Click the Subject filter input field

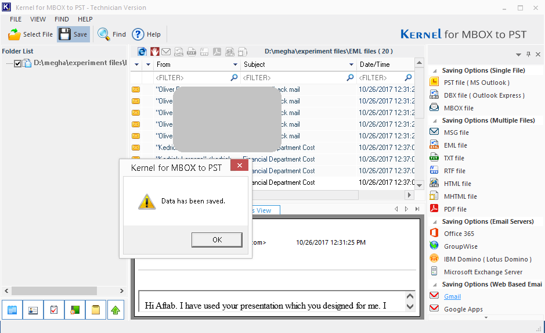pos(298,78)
